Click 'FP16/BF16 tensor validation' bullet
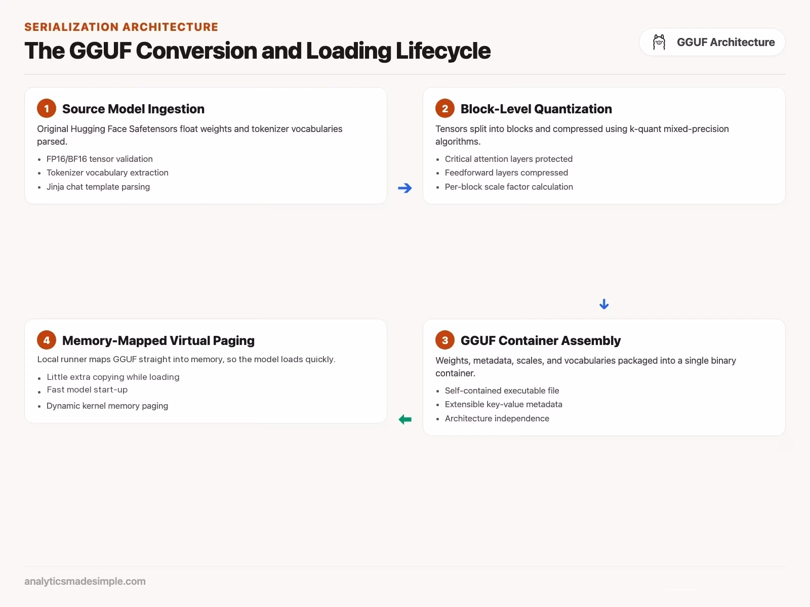The width and height of the screenshot is (810, 607). pyautogui.click(x=99, y=159)
